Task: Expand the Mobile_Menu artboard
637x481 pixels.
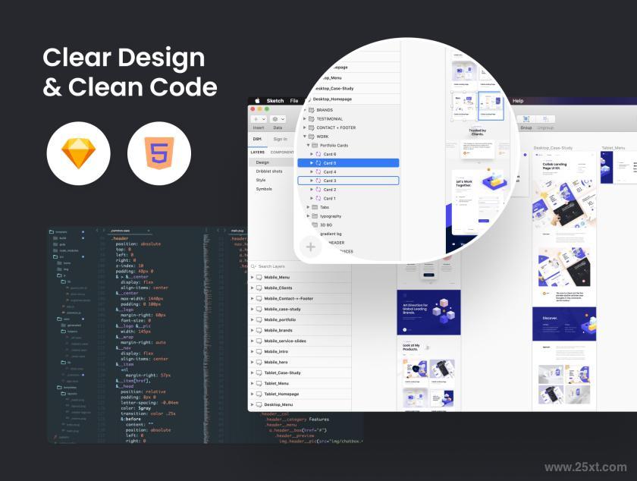Action: pos(253,278)
